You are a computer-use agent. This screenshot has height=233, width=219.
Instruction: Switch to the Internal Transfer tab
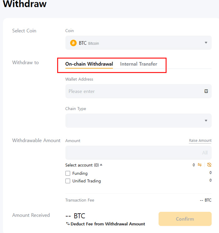tap(139, 64)
